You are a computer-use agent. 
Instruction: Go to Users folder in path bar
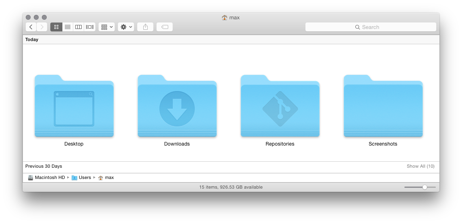81,177
